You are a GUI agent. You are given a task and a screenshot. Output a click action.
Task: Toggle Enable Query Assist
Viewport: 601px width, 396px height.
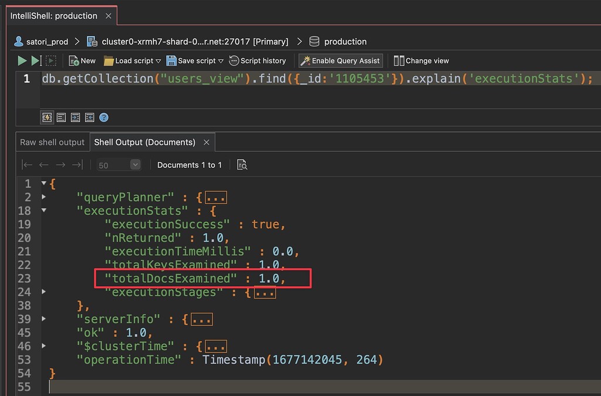tap(340, 60)
